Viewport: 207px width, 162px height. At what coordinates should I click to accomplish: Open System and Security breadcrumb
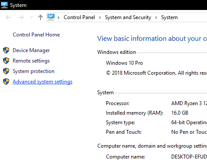pos(128,17)
